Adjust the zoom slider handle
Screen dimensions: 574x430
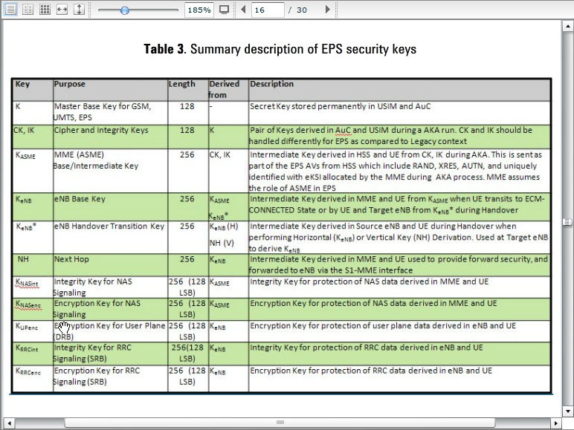coord(125,10)
